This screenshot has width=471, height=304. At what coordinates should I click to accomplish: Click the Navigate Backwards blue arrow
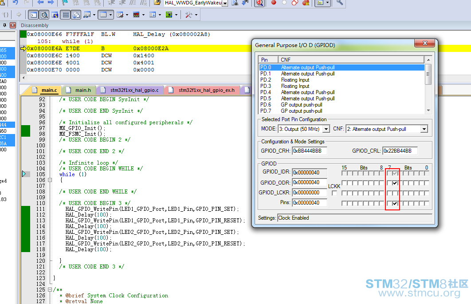coord(40,2)
